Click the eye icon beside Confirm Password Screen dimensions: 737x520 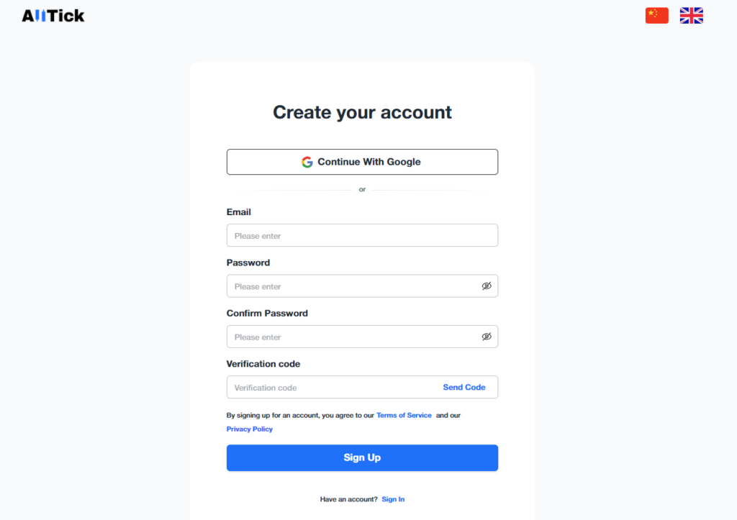click(x=487, y=336)
